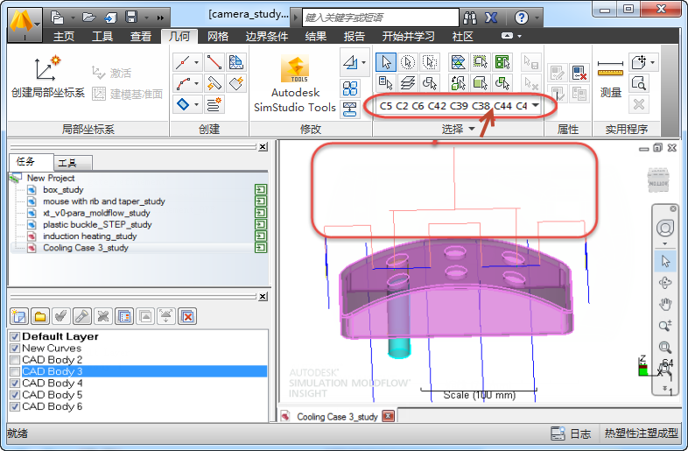688x451 pixels.
Task: Enable CAD Body 3 layer checkbox
Action: point(15,371)
